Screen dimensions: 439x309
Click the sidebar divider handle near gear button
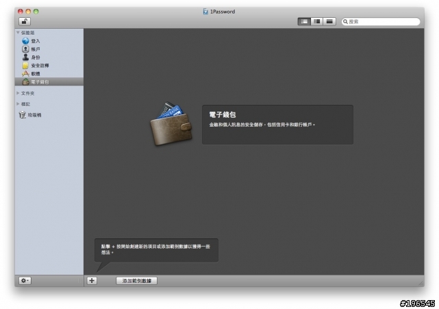[80, 280]
